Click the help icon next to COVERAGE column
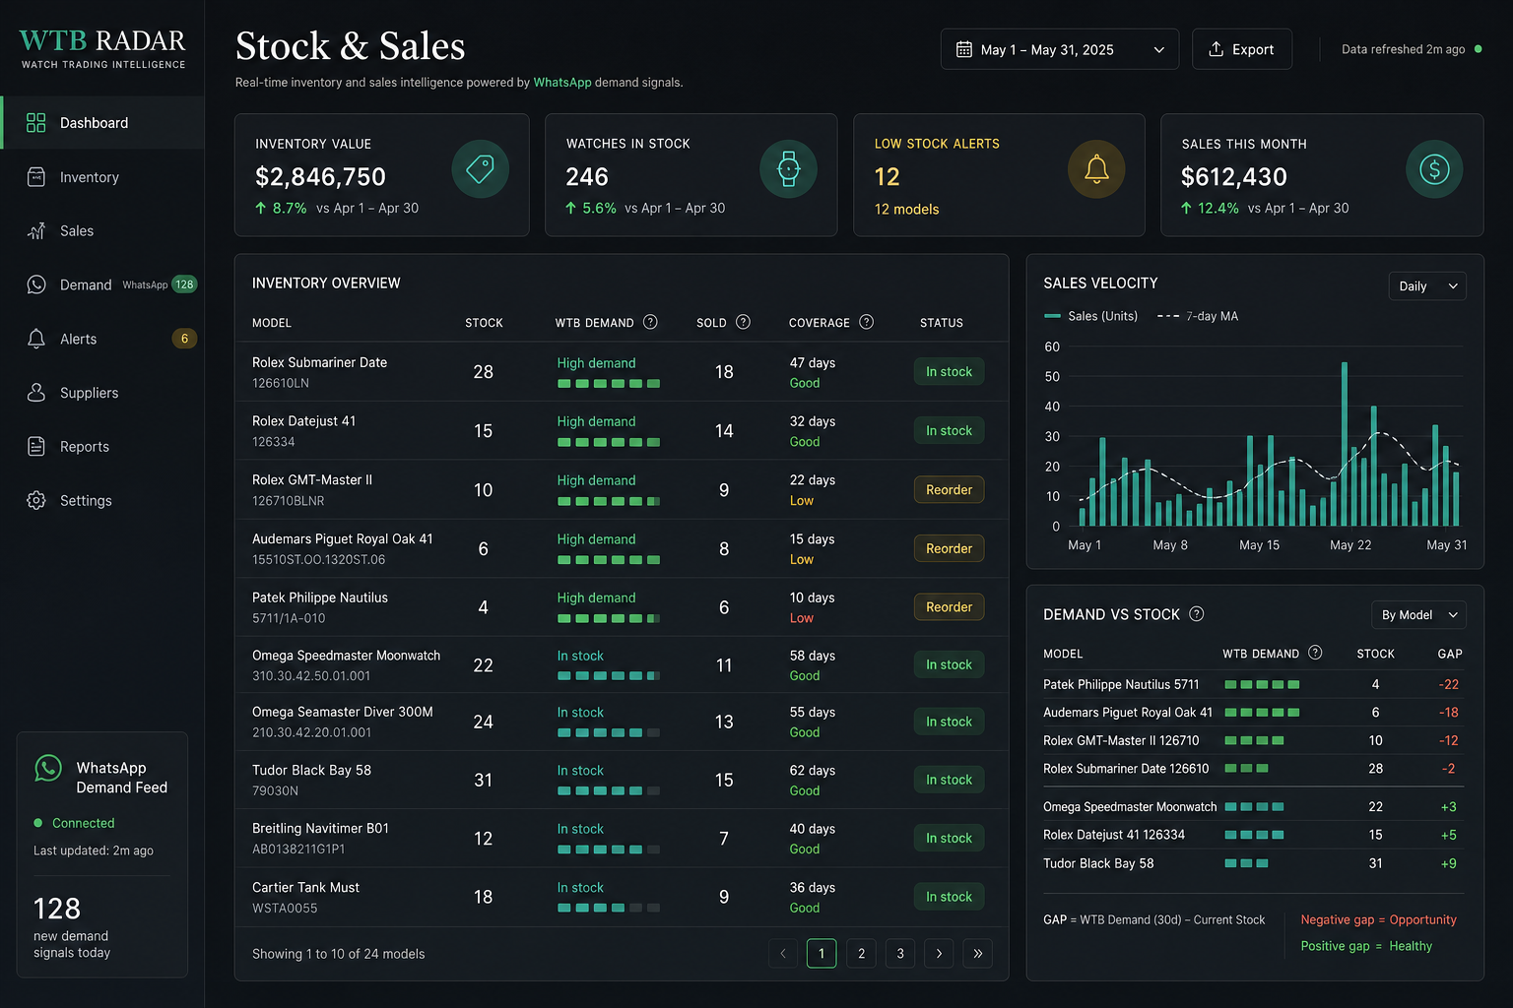Viewport: 1513px width, 1008px height. [867, 322]
